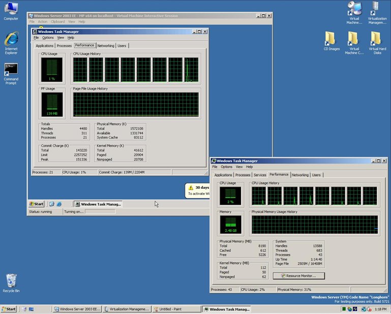Screen dimensions: 391x314
Task: Switch to Processes tab in guest Task Manager
Action: (64, 46)
